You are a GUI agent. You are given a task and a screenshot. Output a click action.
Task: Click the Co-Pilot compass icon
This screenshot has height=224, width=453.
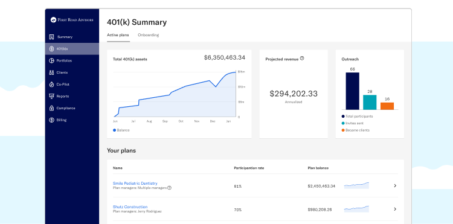tap(52, 85)
